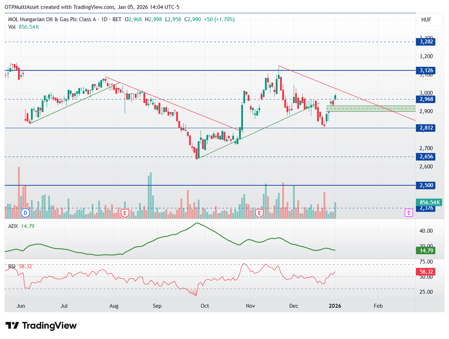This screenshot has width=449, height=339.
Task: Click the blue dividend D marker
Action: [x=25, y=213]
